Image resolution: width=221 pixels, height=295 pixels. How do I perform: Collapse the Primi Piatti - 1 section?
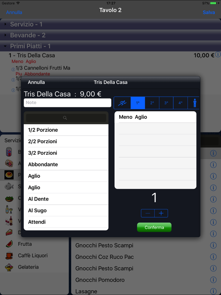(110, 46)
